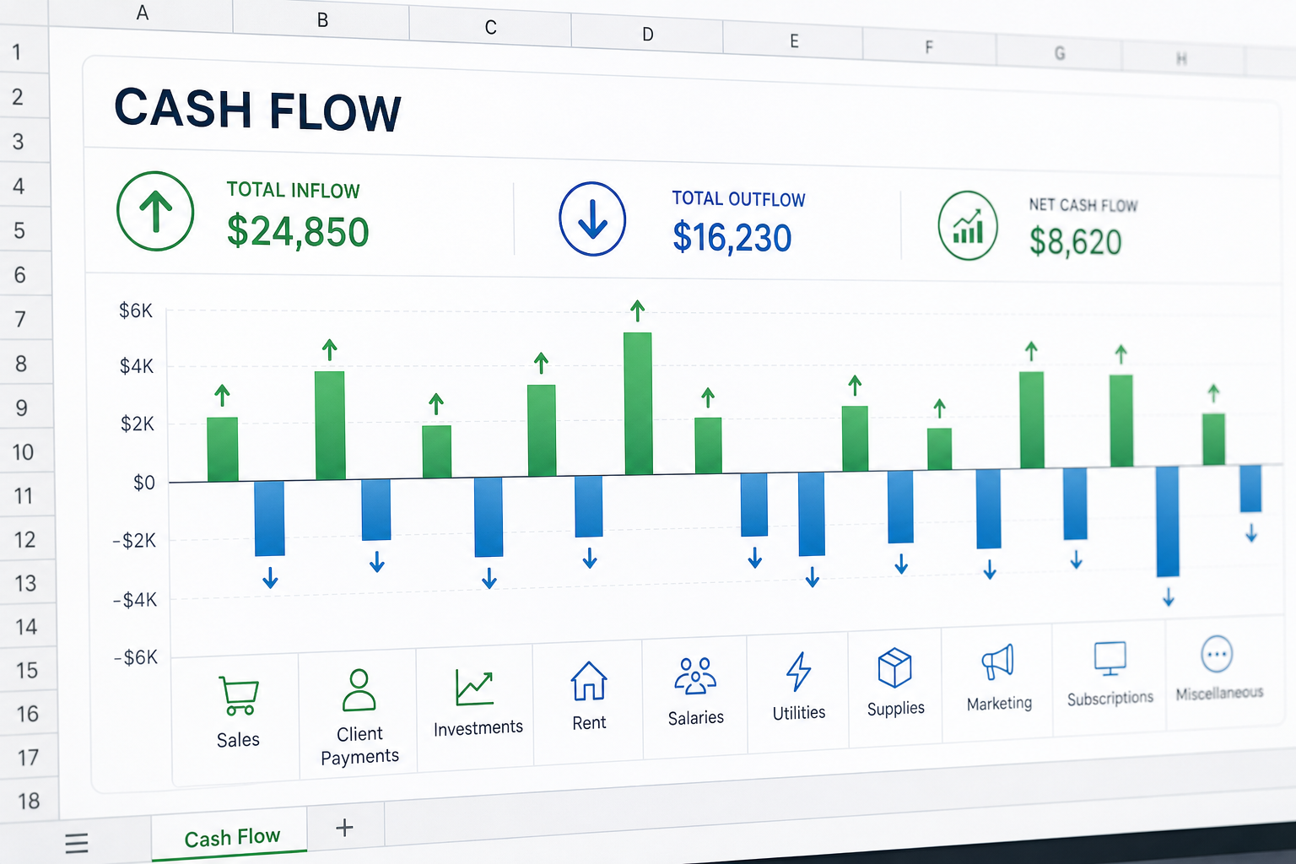Screen dimensions: 1296x864
Task: Click the Marketing category label
Action: point(999,704)
